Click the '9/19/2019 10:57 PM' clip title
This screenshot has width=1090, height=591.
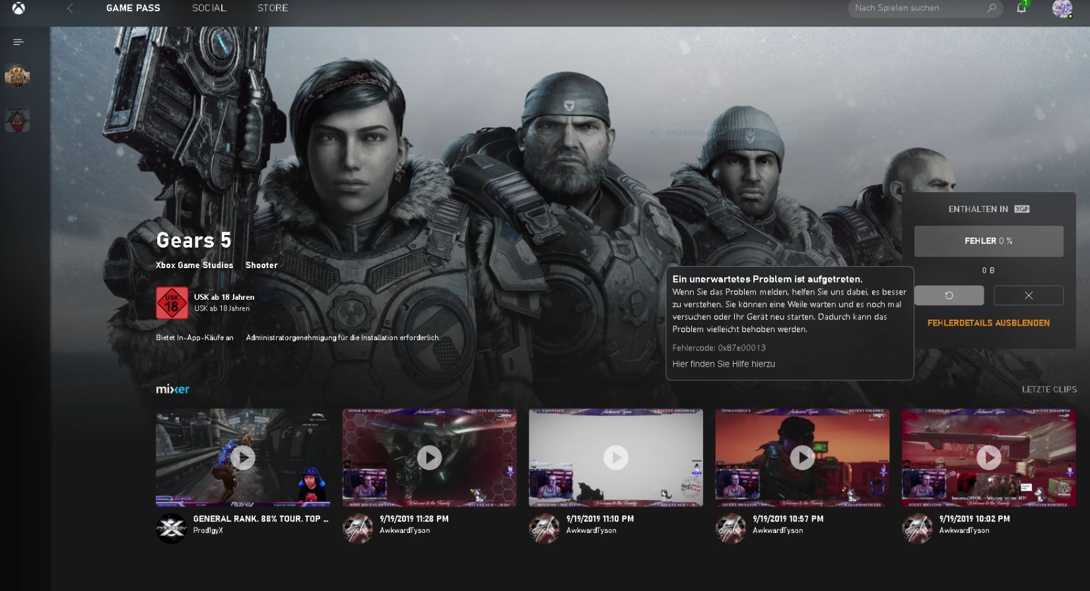[788, 519]
